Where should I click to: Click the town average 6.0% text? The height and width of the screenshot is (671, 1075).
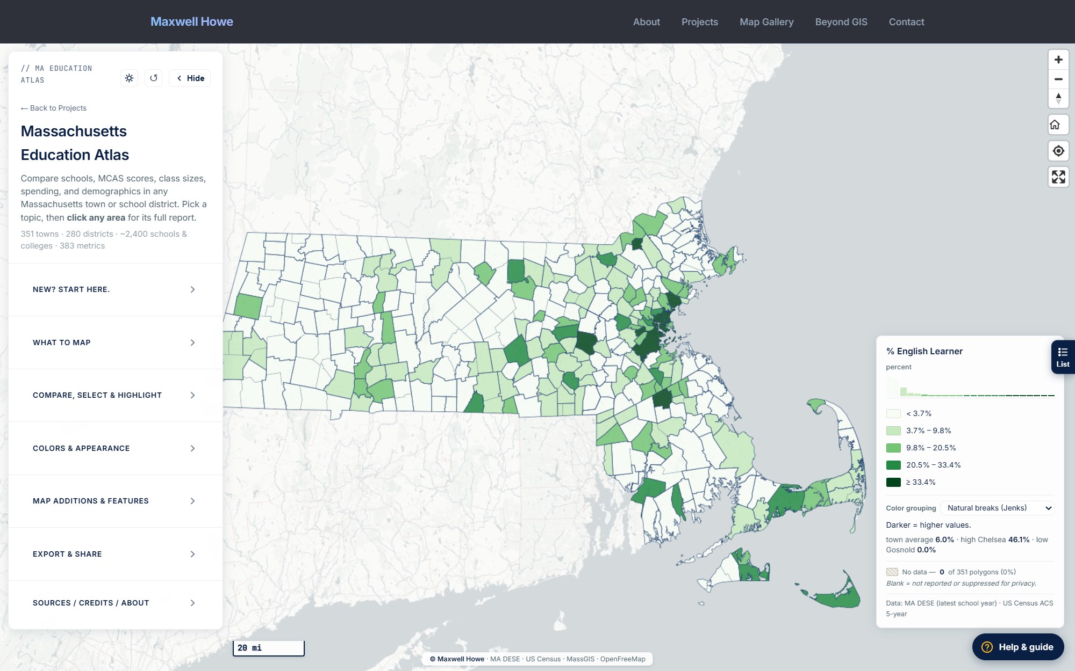(920, 539)
